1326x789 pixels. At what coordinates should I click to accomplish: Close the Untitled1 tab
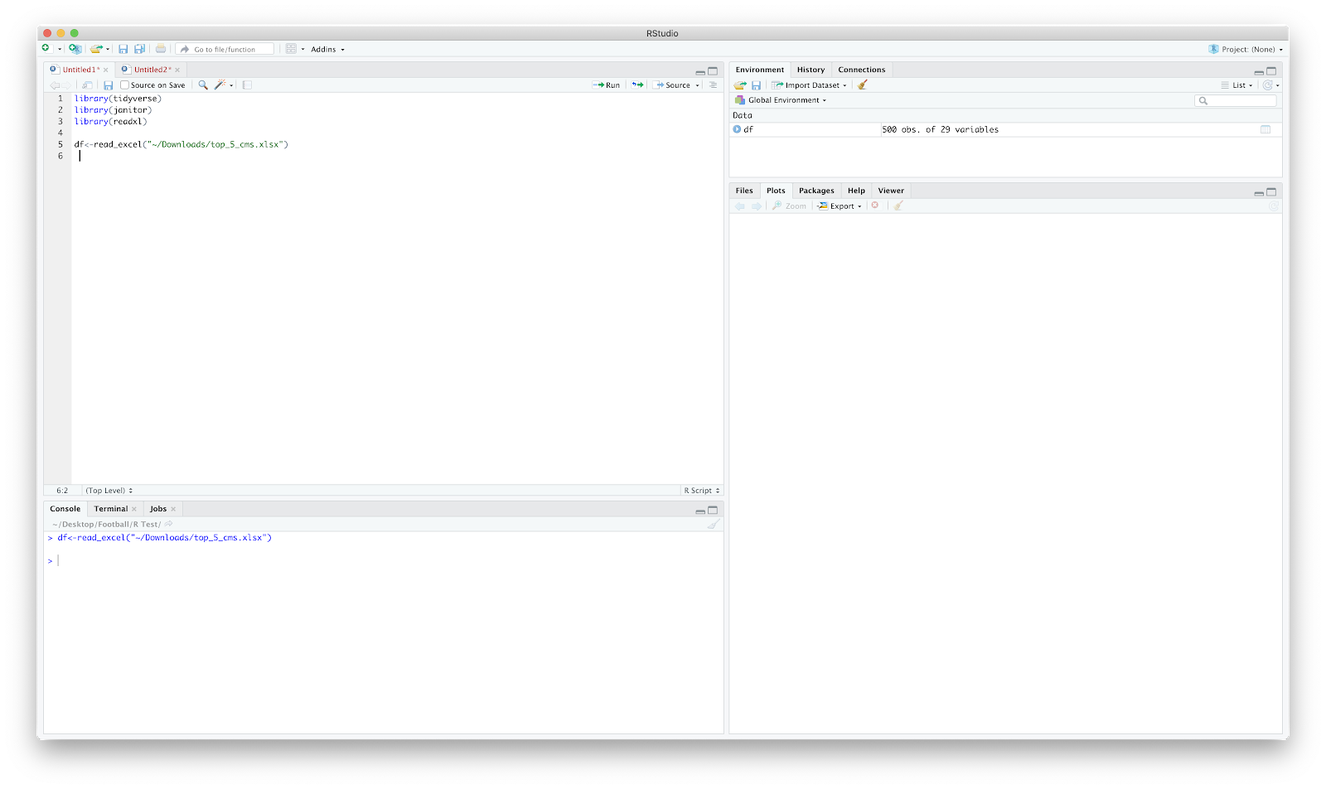pyautogui.click(x=106, y=70)
